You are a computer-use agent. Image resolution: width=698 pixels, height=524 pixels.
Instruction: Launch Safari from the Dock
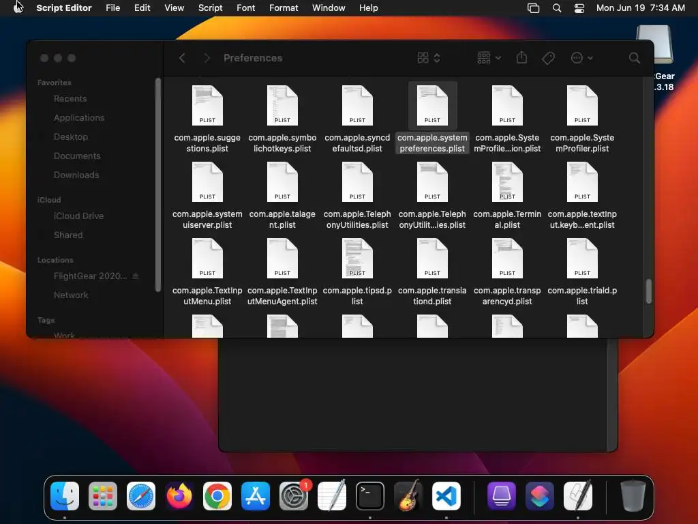click(141, 496)
